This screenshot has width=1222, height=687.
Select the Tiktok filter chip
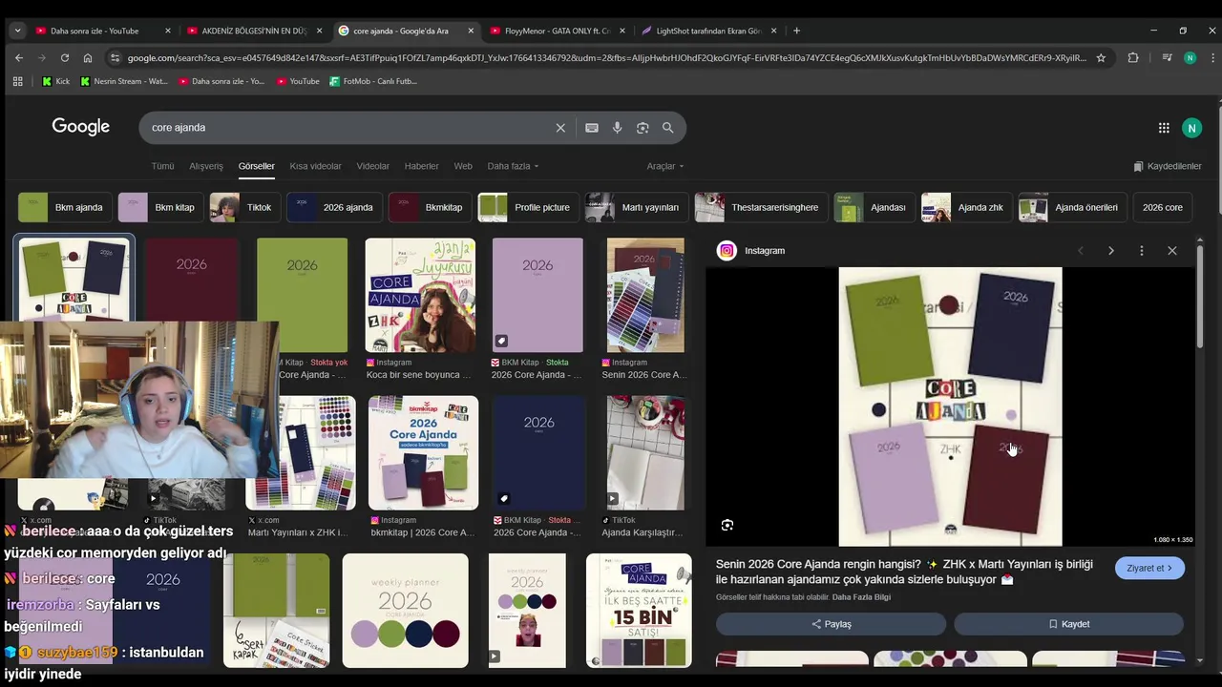[x=245, y=207]
